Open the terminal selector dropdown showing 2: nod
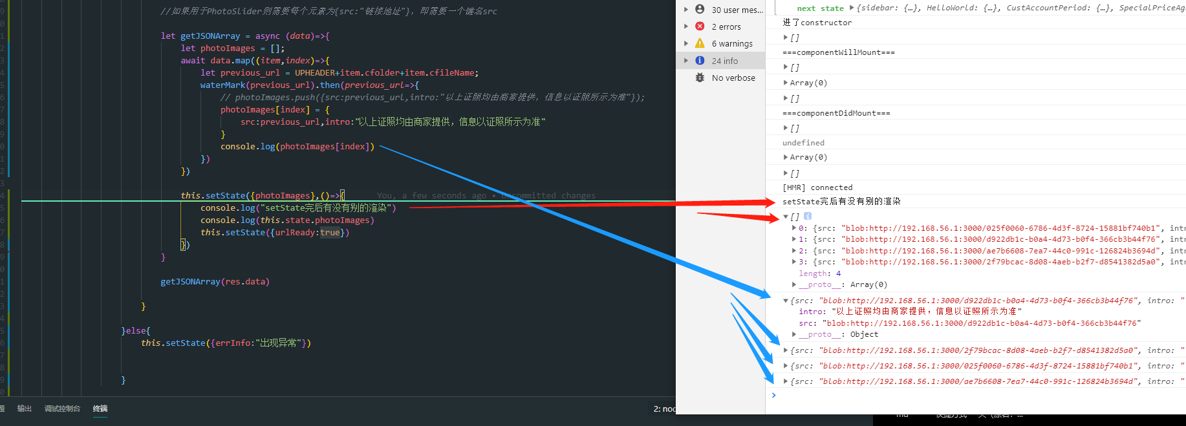 point(663,409)
